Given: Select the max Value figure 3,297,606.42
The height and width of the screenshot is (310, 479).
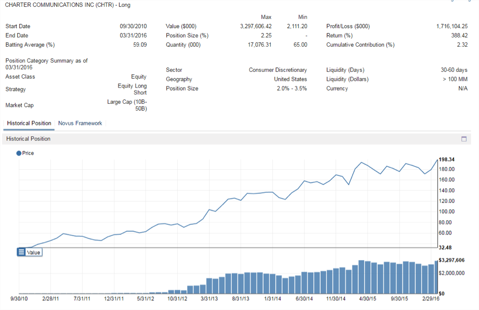Looking at the screenshot, I should click(x=255, y=26).
